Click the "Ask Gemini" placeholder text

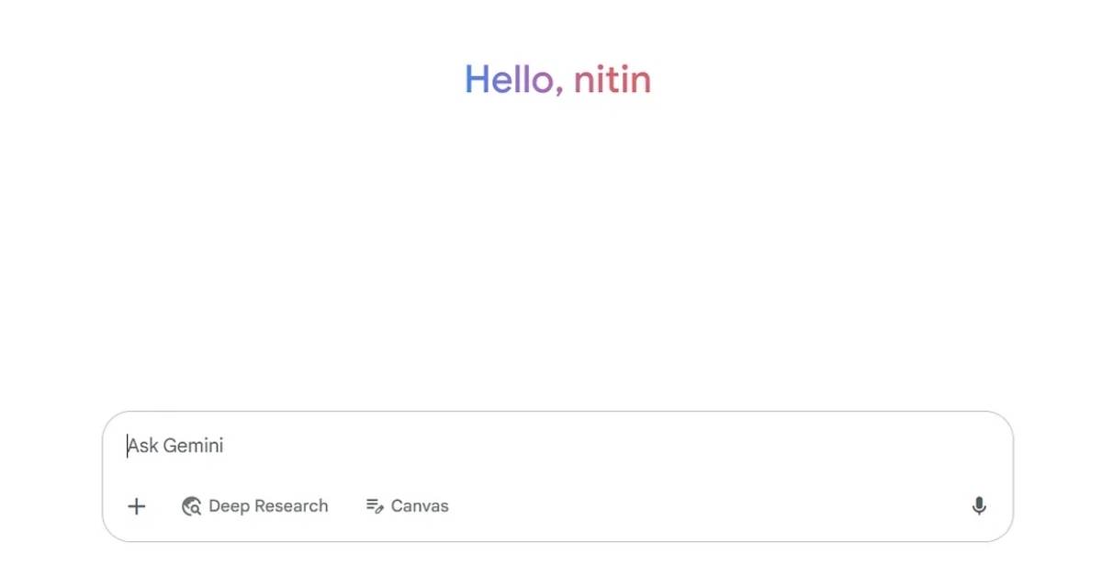click(x=175, y=447)
